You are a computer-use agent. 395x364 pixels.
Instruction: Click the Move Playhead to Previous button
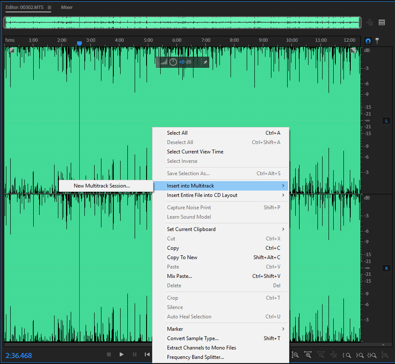click(147, 355)
